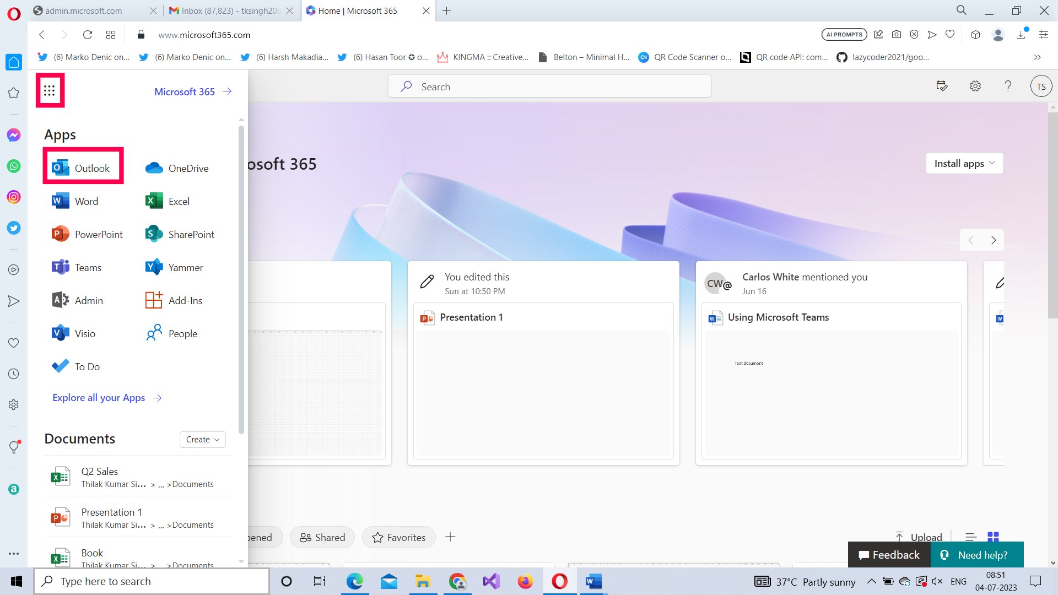Open SharePoint app
The height and width of the screenshot is (595, 1058).
point(180,234)
